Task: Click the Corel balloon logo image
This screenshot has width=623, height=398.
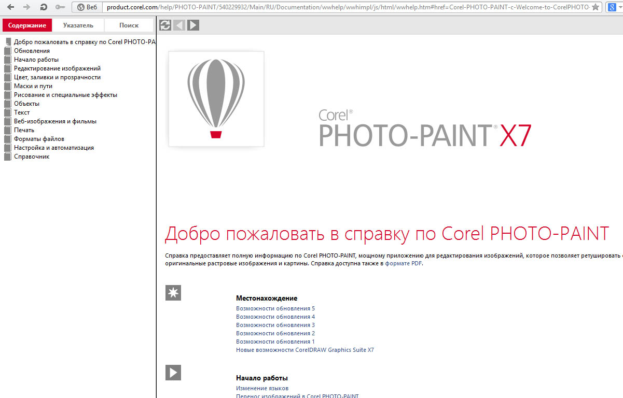Action: (216, 99)
